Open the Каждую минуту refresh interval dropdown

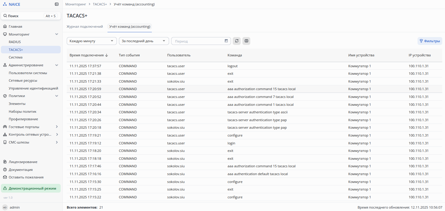point(91,41)
